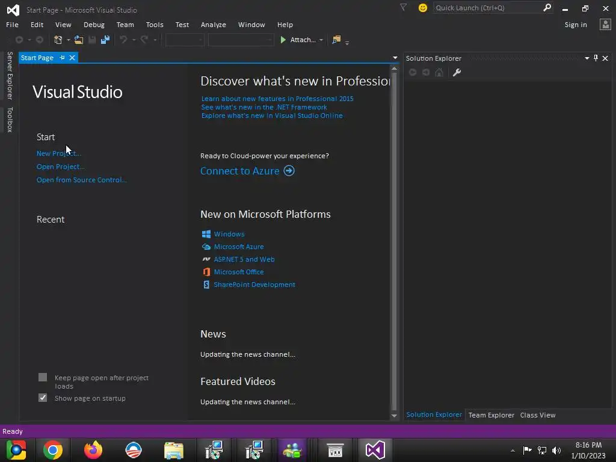Switch to the Team Explorer tab
The height and width of the screenshot is (462, 616).
pos(491,415)
